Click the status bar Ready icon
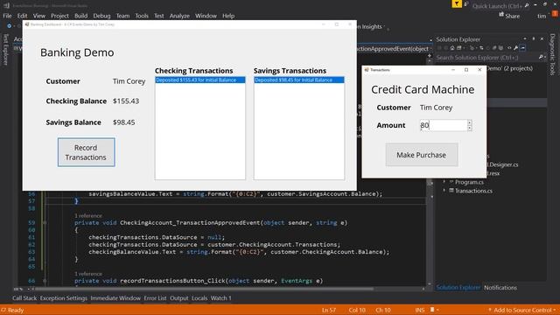560x315 pixels. click(3, 310)
